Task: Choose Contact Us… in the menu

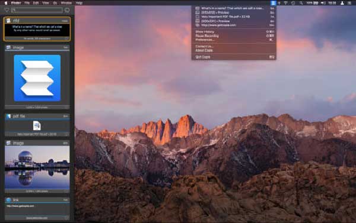Action: (234, 46)
